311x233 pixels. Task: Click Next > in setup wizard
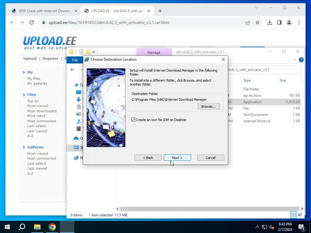177,158
